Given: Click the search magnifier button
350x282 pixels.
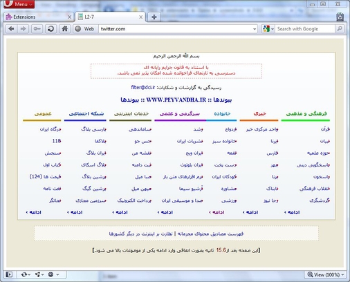Looking at the screenshot, I should 340,29.
